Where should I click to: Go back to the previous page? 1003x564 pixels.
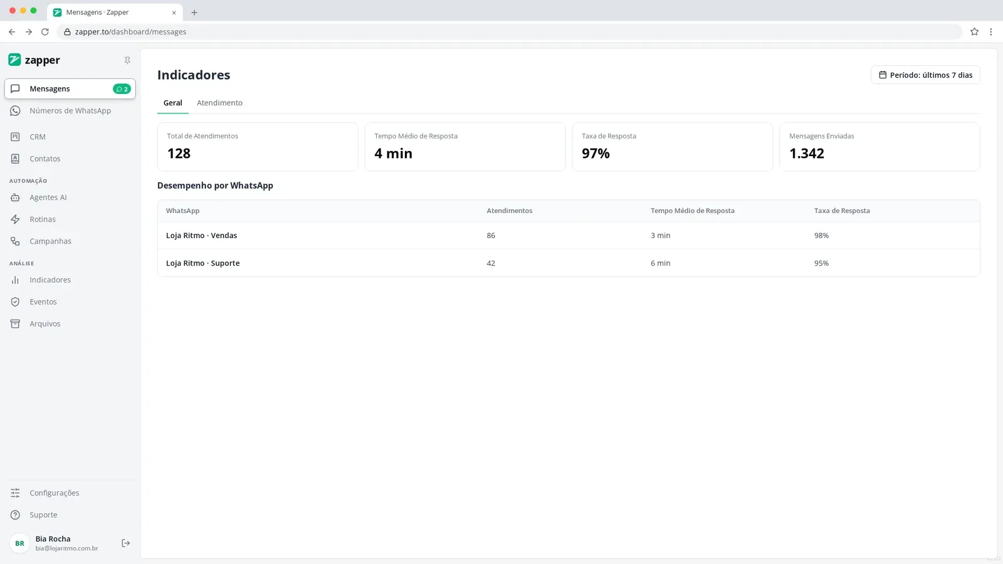(12, 32)
